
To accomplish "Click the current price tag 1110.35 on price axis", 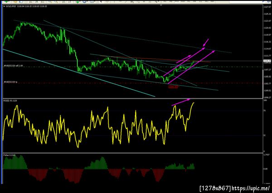I will coord(266,61).
